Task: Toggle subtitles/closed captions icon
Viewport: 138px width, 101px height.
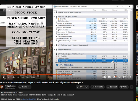Action: [x=109, y=77]
